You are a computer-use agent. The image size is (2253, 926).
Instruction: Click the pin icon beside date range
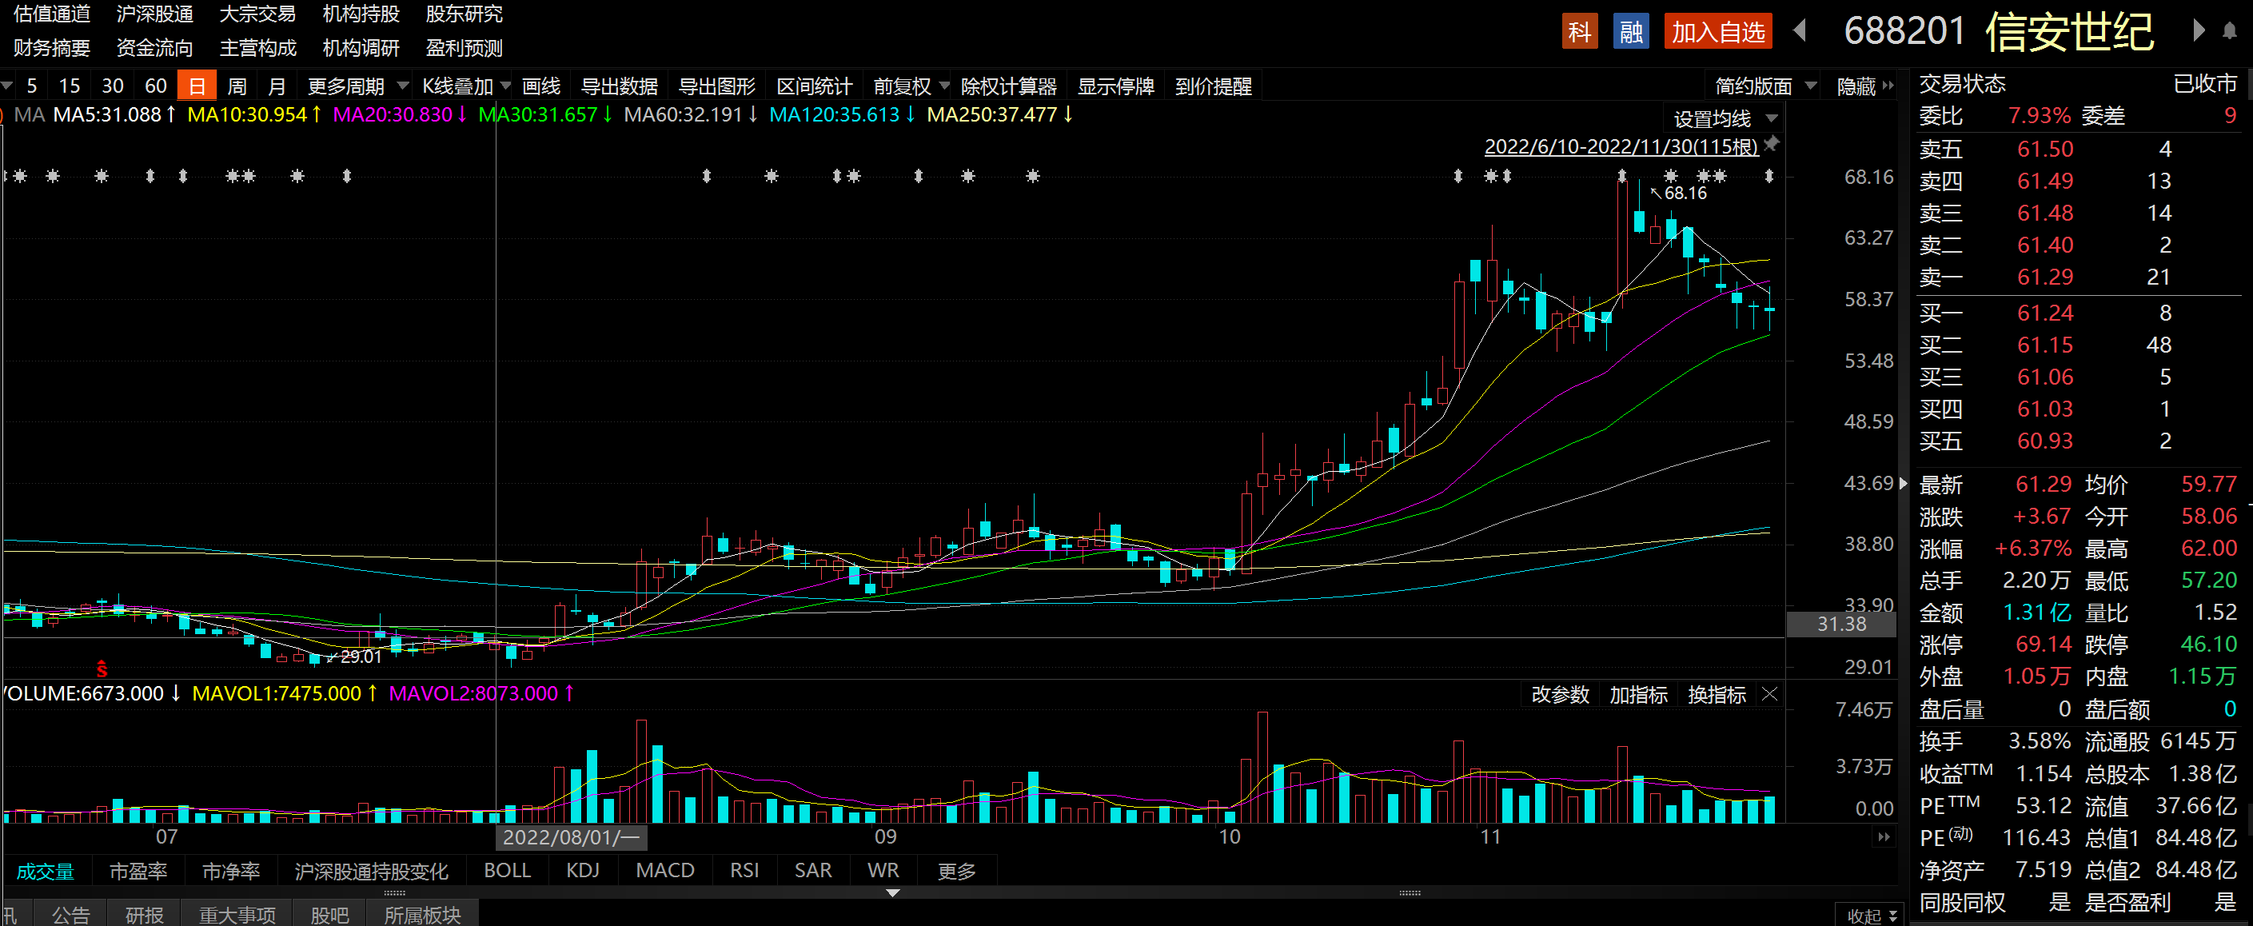tap(1771, 143)
